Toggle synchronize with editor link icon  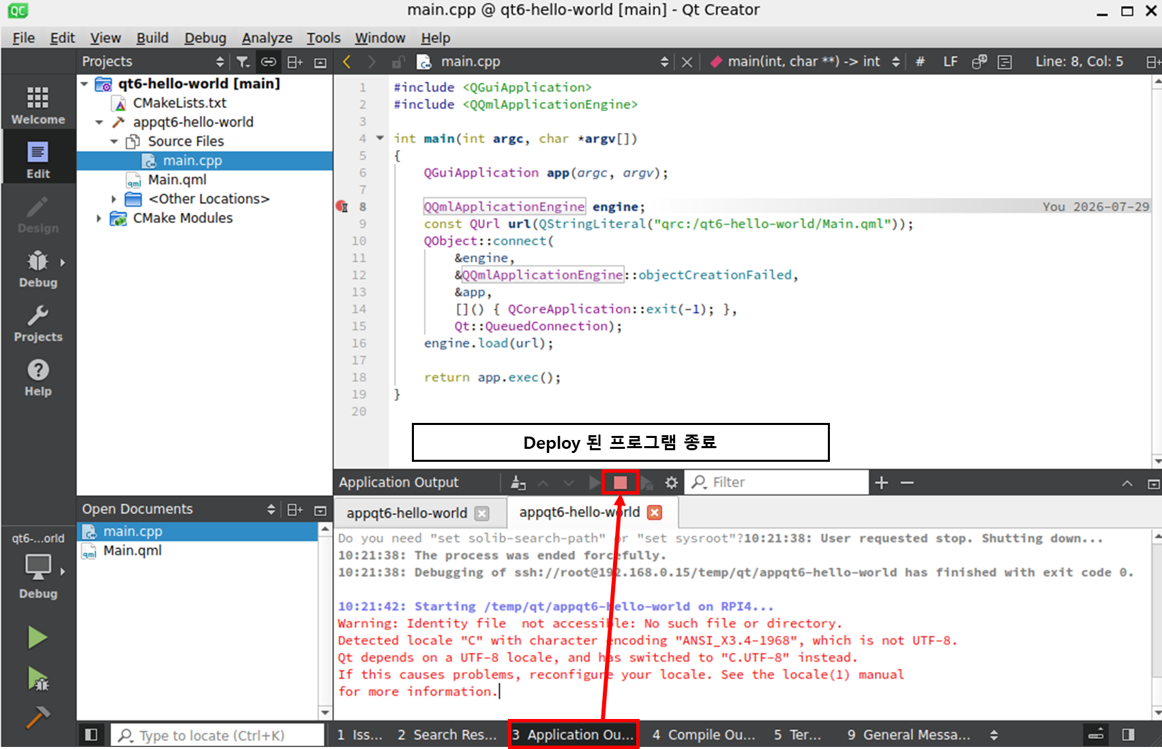pos(269,62)
